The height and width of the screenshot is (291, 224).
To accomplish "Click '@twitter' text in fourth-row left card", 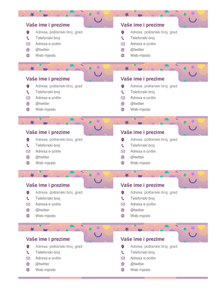I will [42, 210].
